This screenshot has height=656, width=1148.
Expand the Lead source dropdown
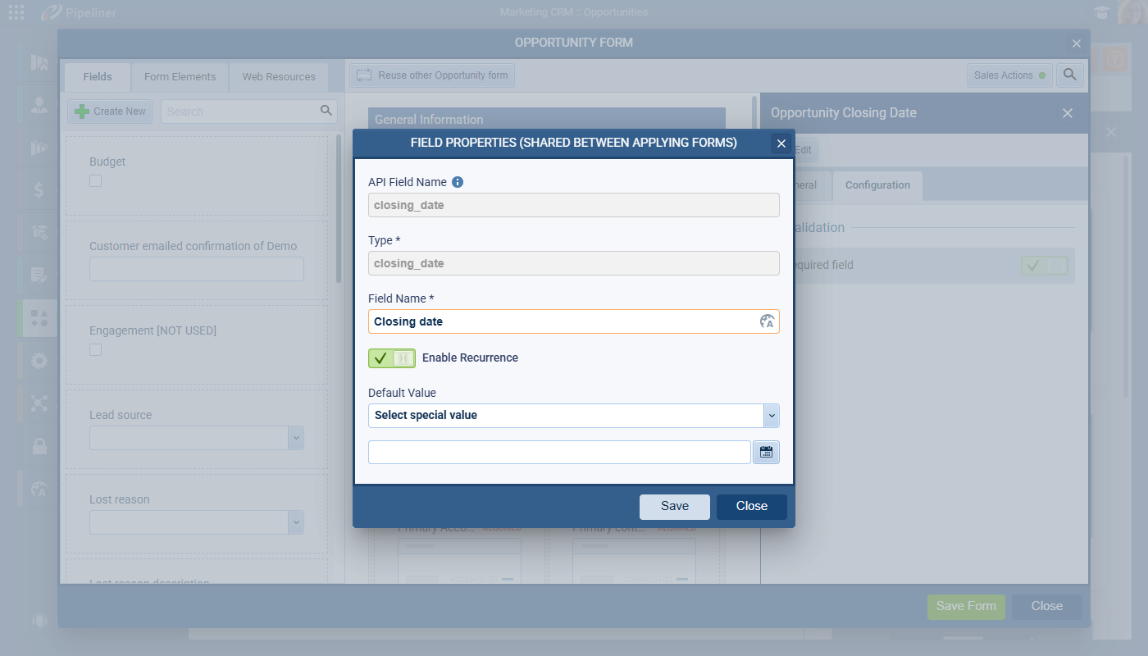(x=295, y=438)
